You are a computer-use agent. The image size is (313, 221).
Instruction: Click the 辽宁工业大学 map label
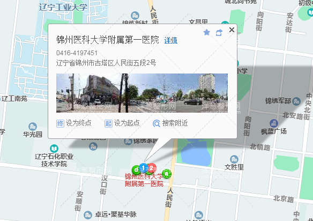coord(63,7)
